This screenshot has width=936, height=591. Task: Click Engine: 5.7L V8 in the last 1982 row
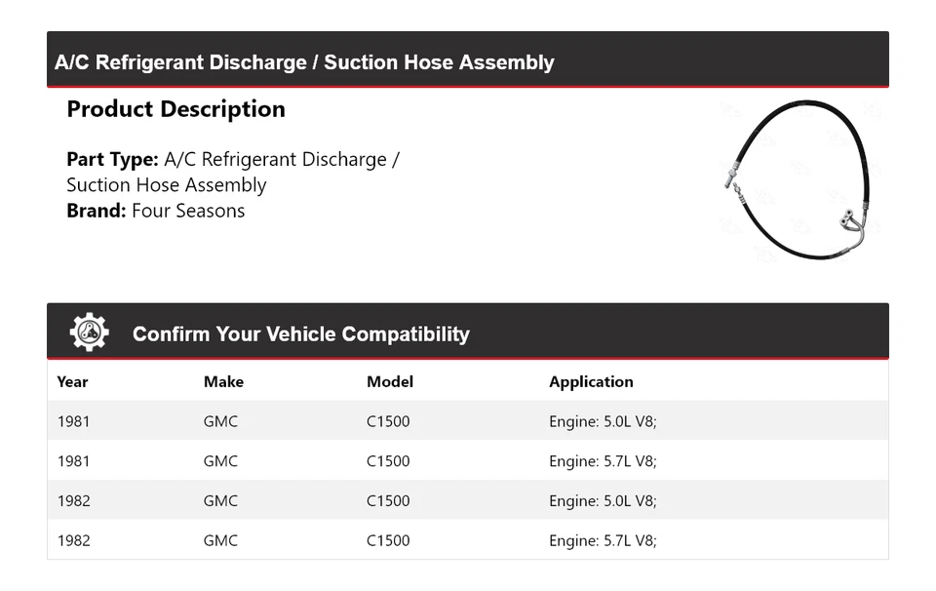pos(603,540)
